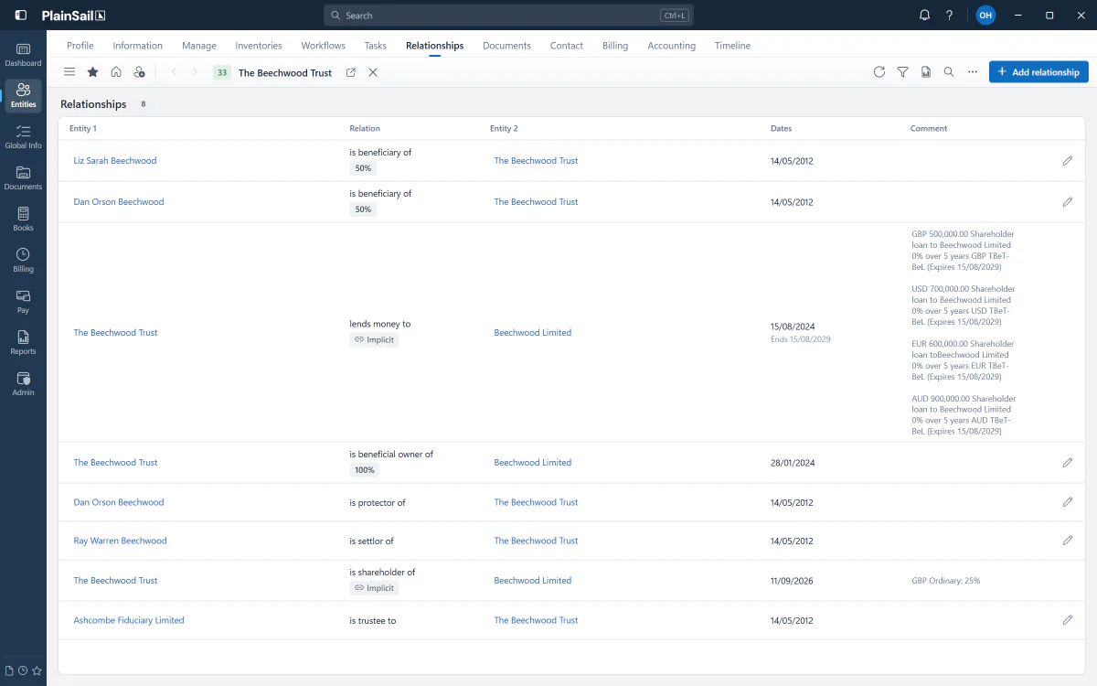Image resolution: width=1097 pixels, height=686 pixels.
Task: Open the OH user avatar menu
Action: pyautogui.click(x=985, y=16)
